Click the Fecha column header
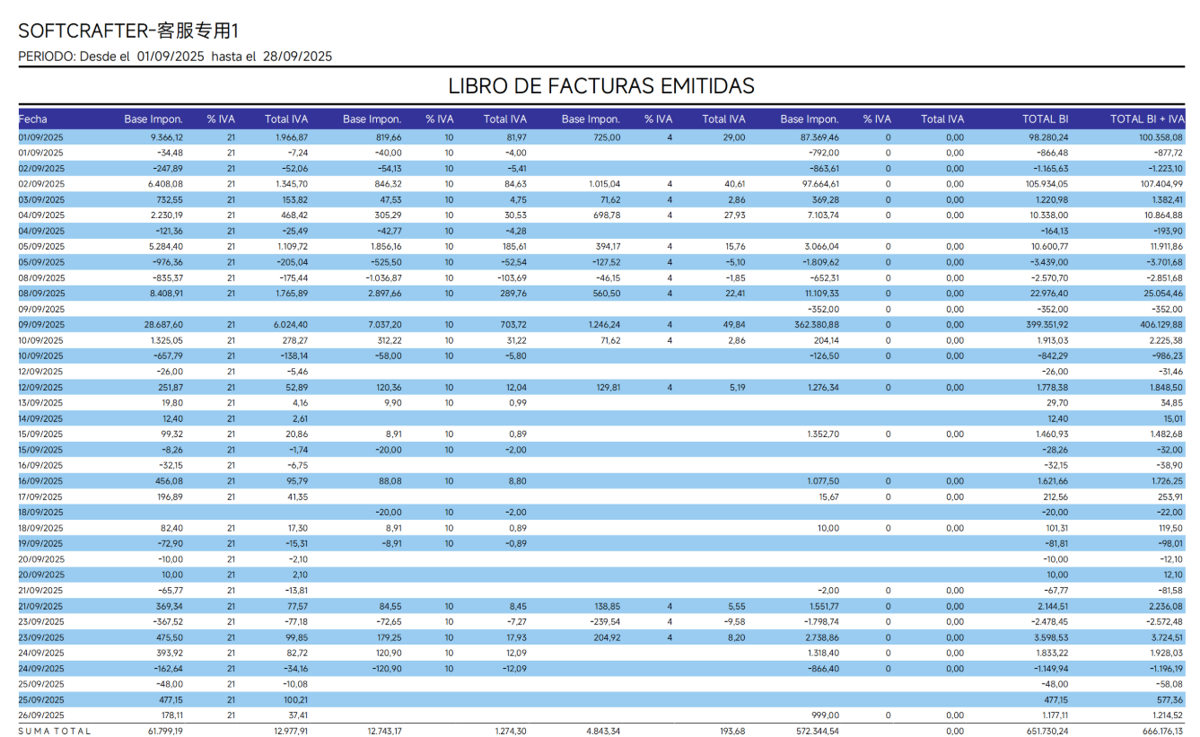1200x737 pixels. pos(33,118)
